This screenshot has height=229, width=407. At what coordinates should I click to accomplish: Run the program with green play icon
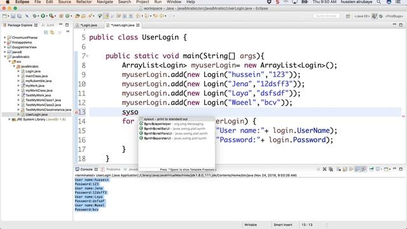tap(43, 16)
